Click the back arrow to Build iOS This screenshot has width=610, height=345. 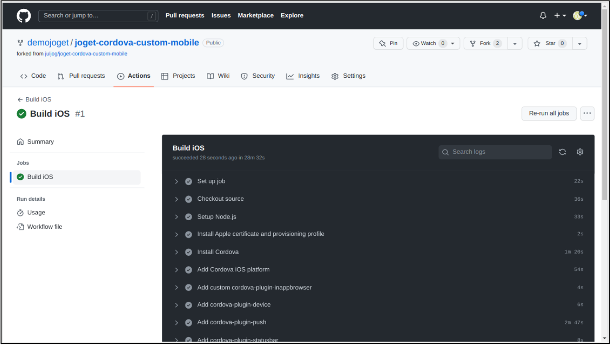click(x=20, y=99)
